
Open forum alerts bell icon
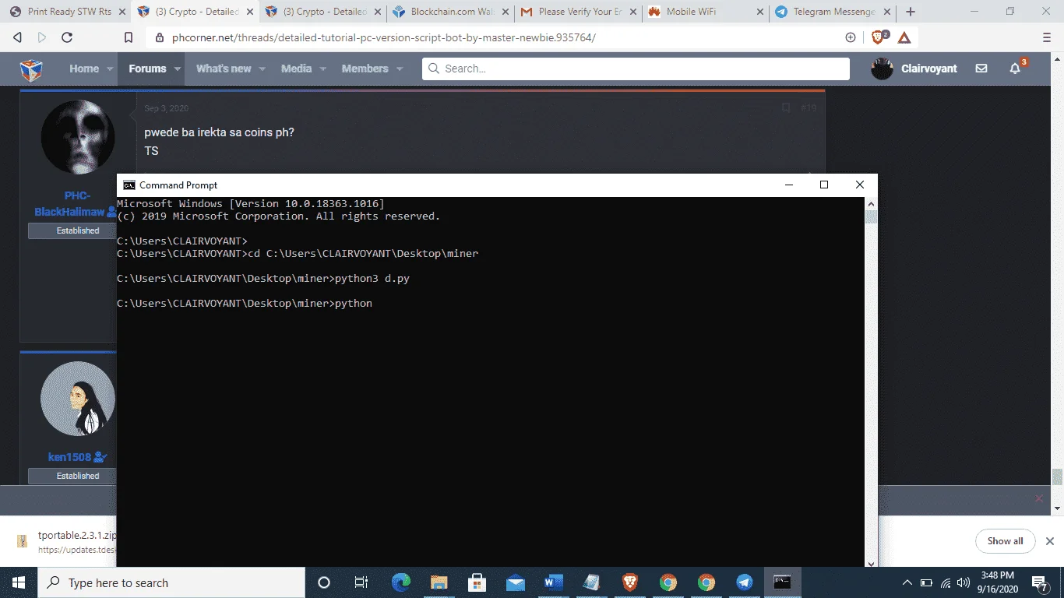[x=1015, y=69]
